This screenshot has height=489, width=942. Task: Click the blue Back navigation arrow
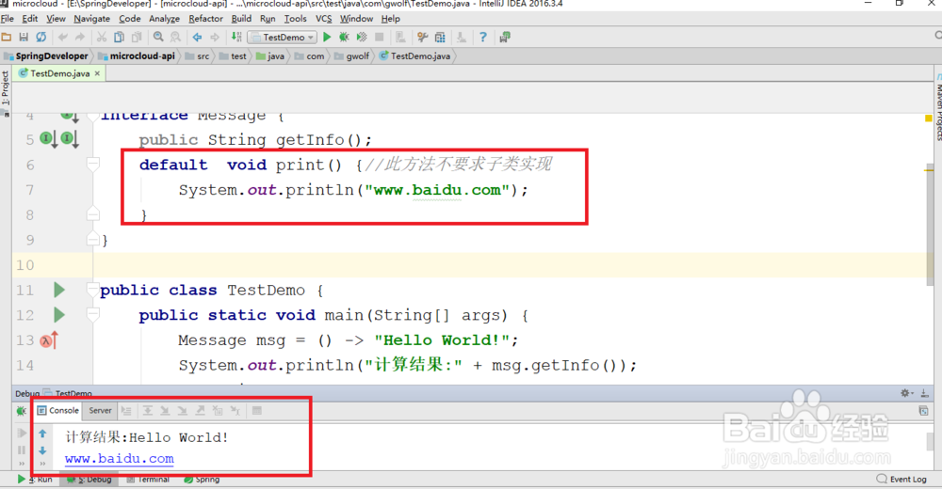[x=197, y=38]
